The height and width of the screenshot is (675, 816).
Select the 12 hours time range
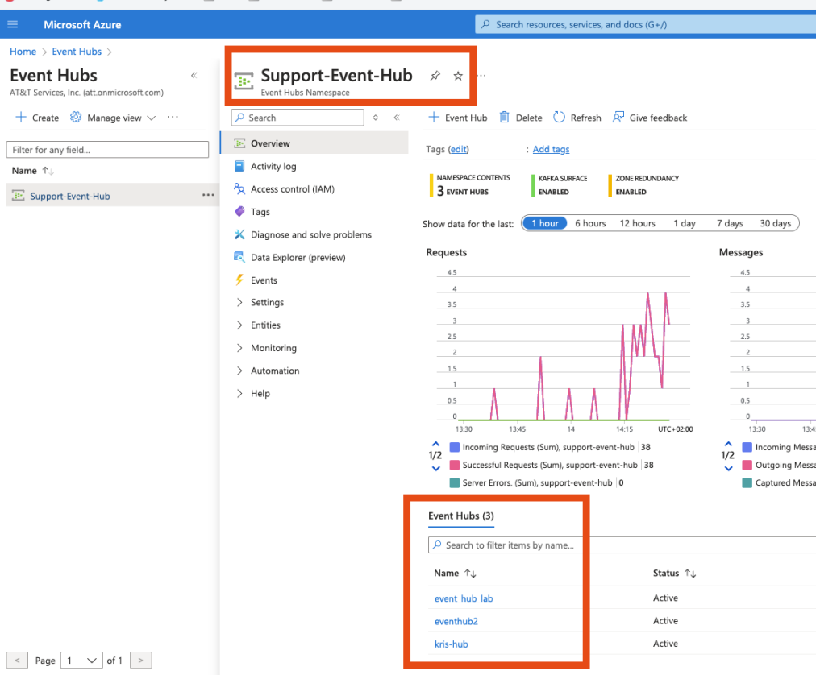(638, 223)
